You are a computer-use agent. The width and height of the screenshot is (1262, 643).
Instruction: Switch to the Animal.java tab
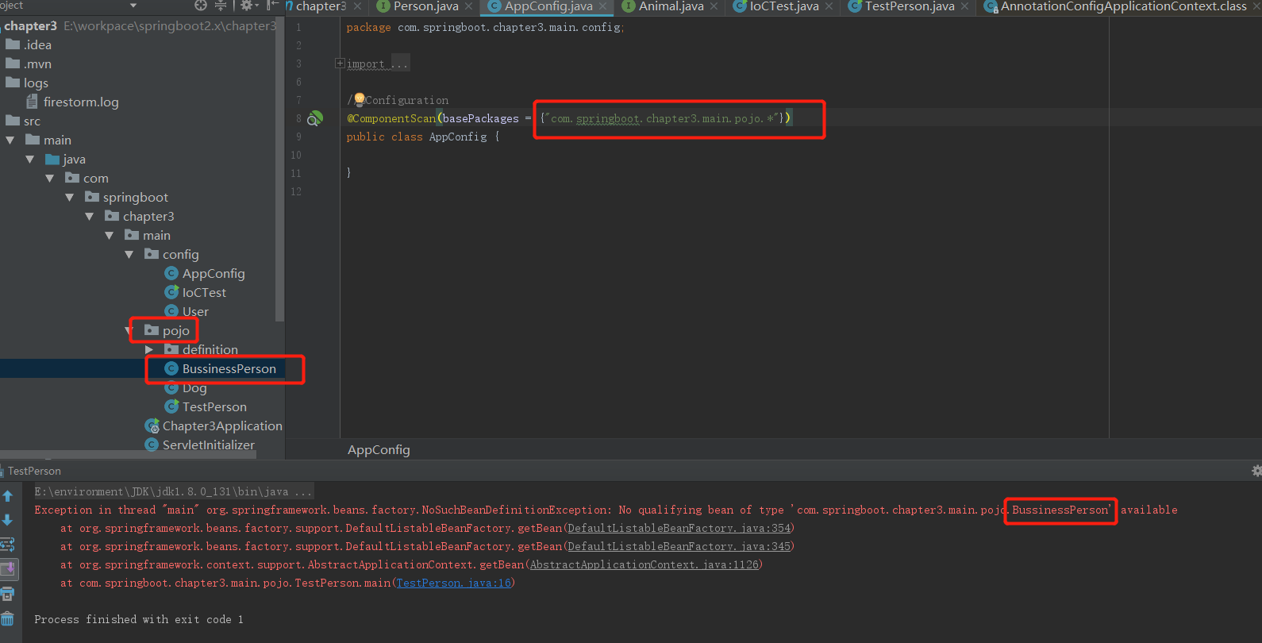click(x=671, y=6)
